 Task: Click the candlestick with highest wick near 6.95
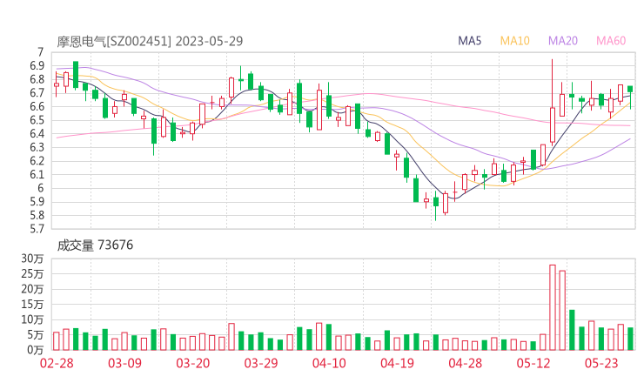coord(553,103)
